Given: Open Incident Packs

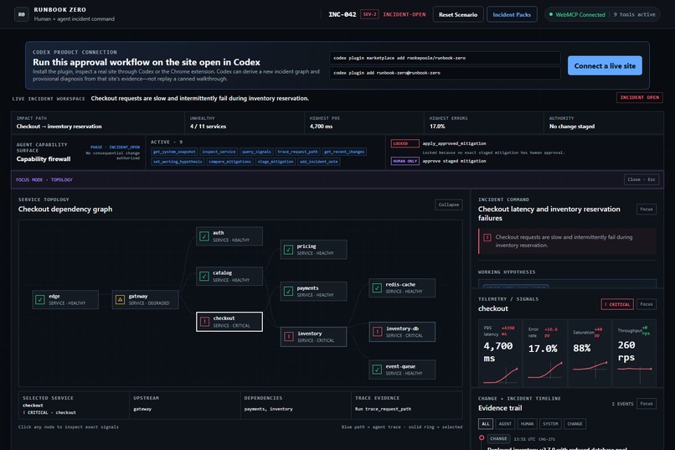Looking at the screenshot, I should click(x=512, y=14).
